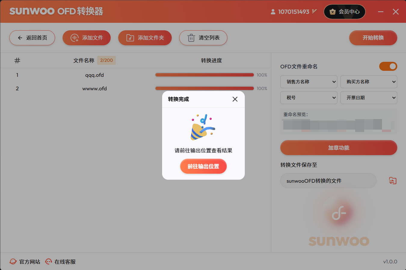Click the sunwooOFD转换的文件 save path field
Image resolution: width=406 pixels, height=270 pixels.
(328, 181)
